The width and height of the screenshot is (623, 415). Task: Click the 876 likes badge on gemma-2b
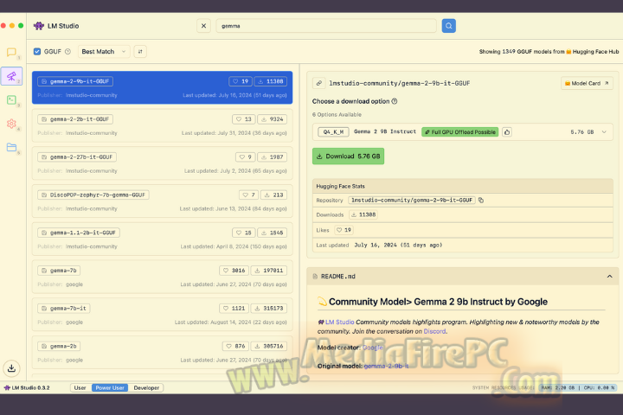click(x=235, y=346)
